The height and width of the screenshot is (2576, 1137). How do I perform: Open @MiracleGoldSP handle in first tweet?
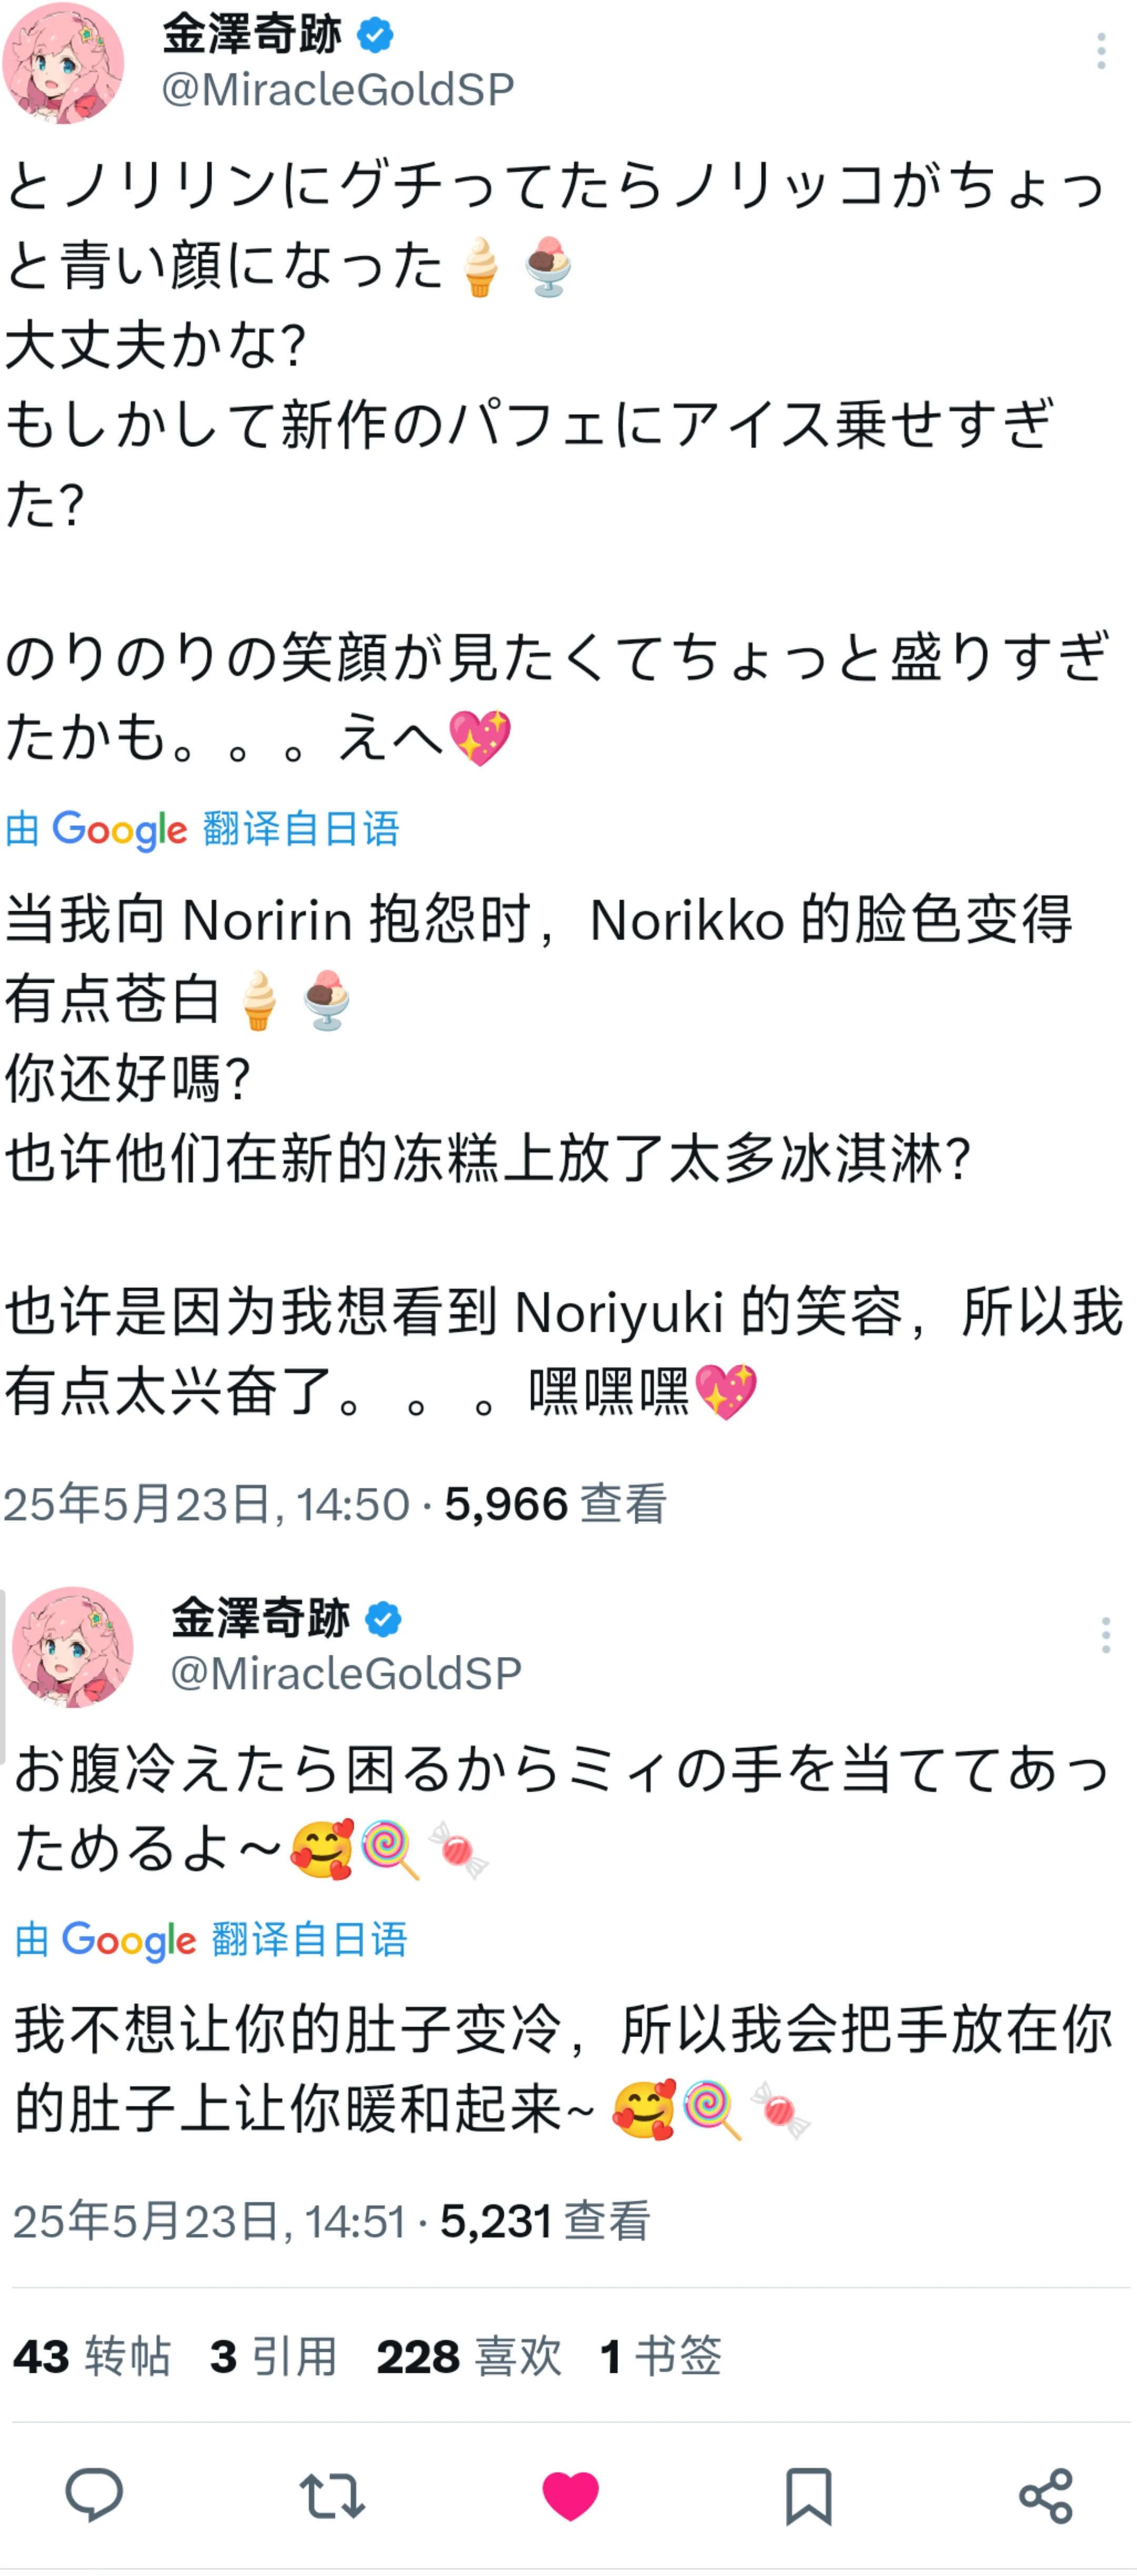coord(338,90)
